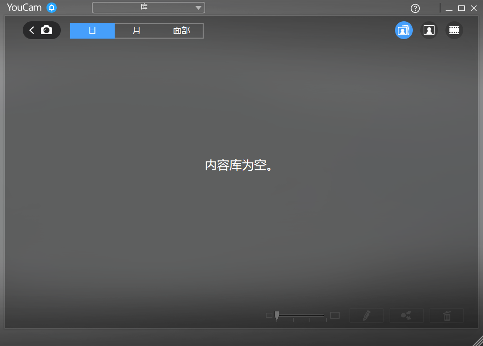Adjust the thumbnail size slider handle
Screen dimensions: 483x346
276,315
